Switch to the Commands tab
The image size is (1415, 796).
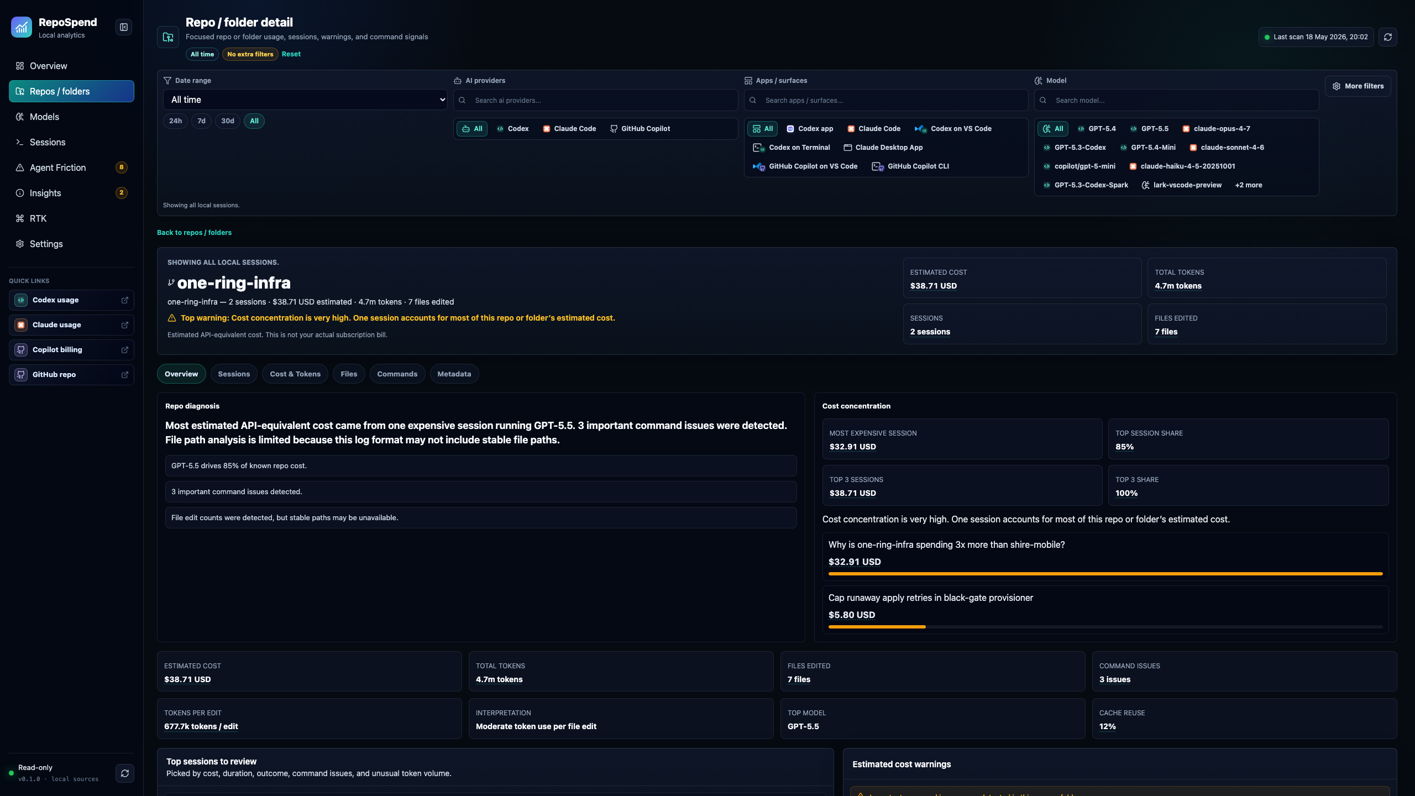(397, 374)
